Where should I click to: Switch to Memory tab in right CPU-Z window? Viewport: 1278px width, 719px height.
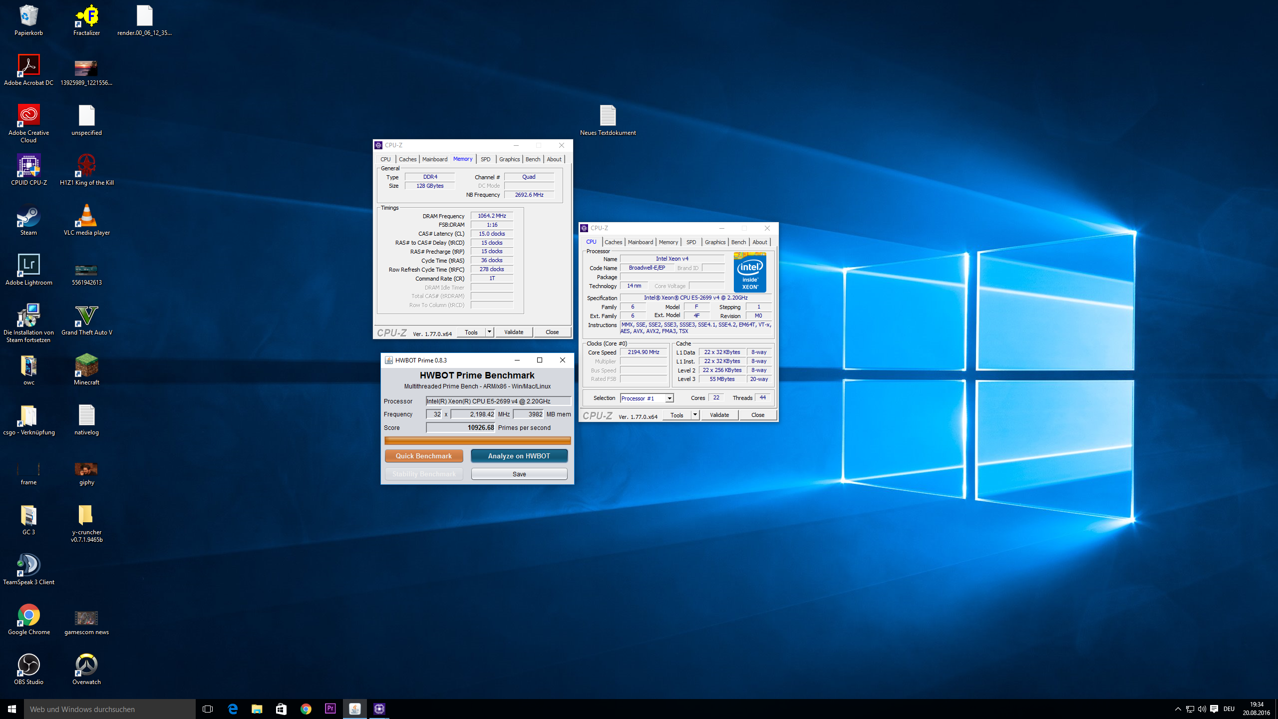tap(668, 242)
